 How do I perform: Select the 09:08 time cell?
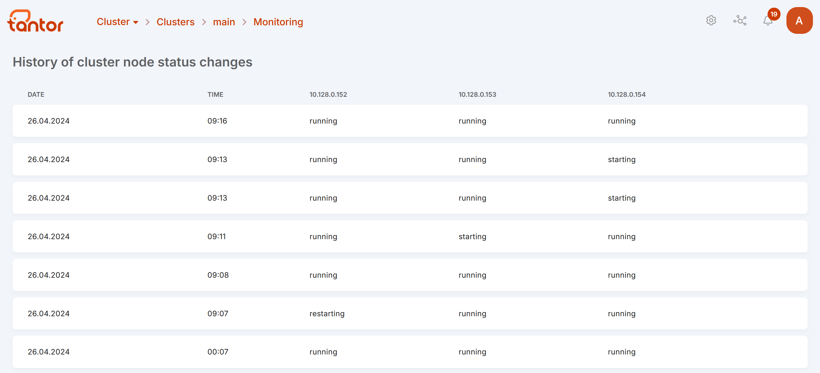pos(218,275)
